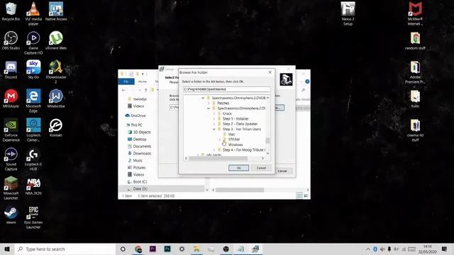
Task: Open the File tab in File Explorer
Action: click(x=126, y=82)
